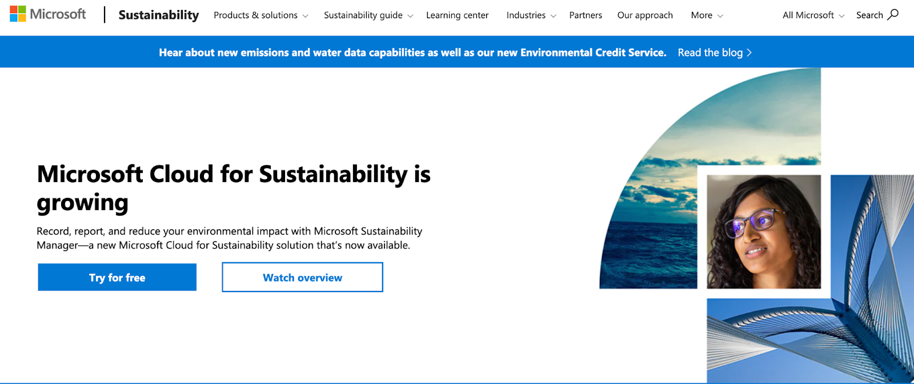Click the heading Microsoft Cloud for Sustainability
This screenshot has width=914, height=384.
(x=234, y=188)
